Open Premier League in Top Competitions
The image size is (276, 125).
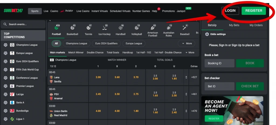coord(25,86)
